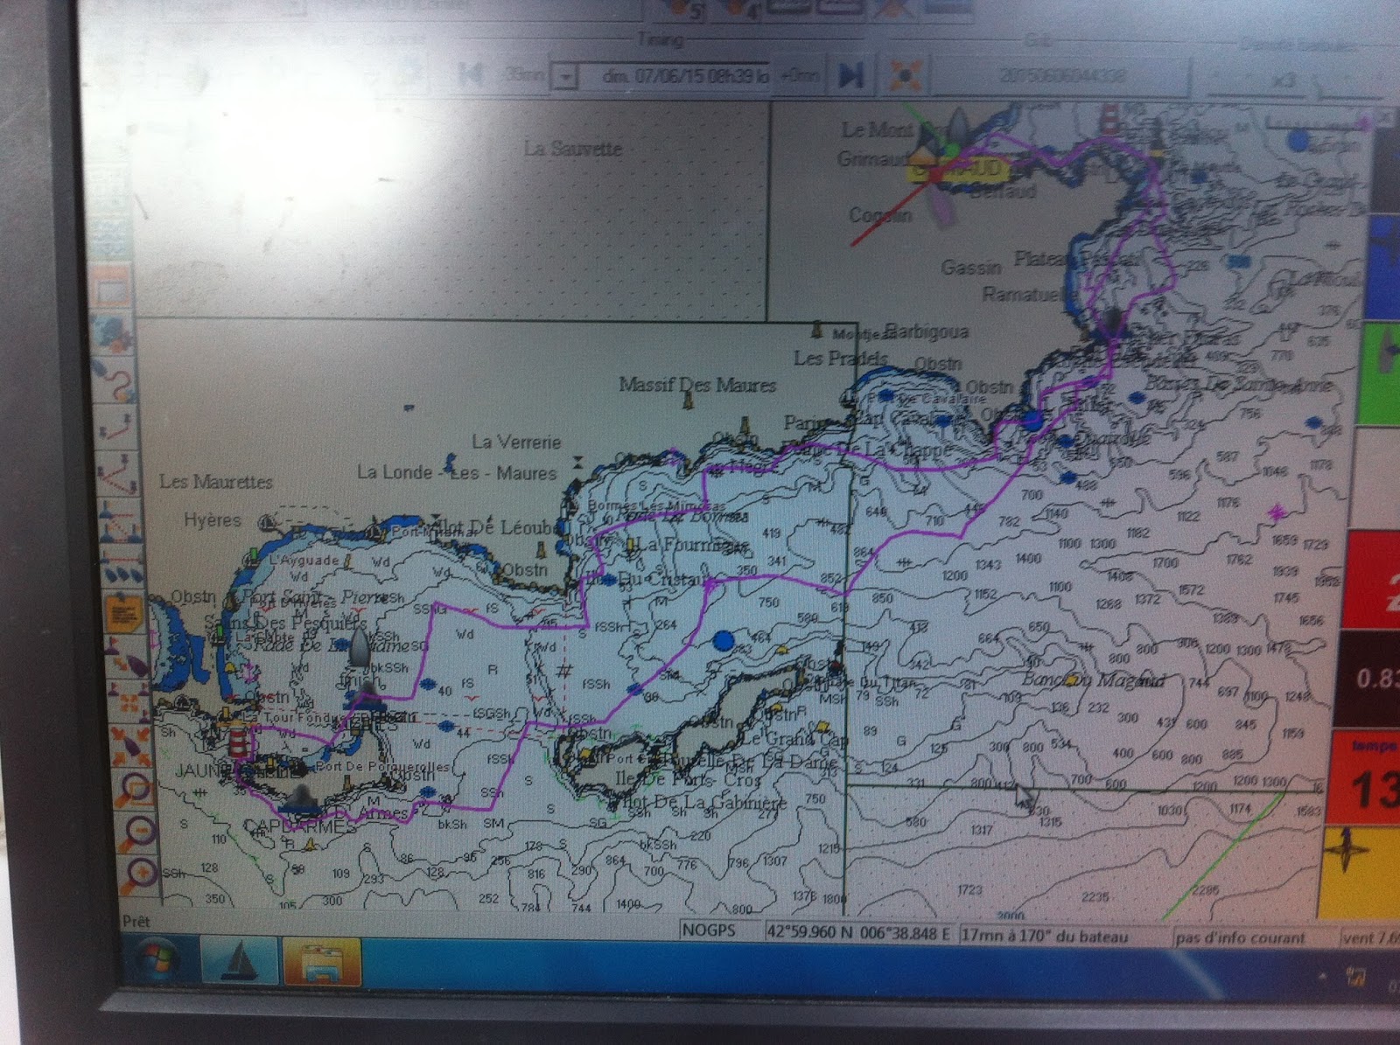Click the blue color panel on right
This screenshot has width=1400, height=1045.
1383,267
